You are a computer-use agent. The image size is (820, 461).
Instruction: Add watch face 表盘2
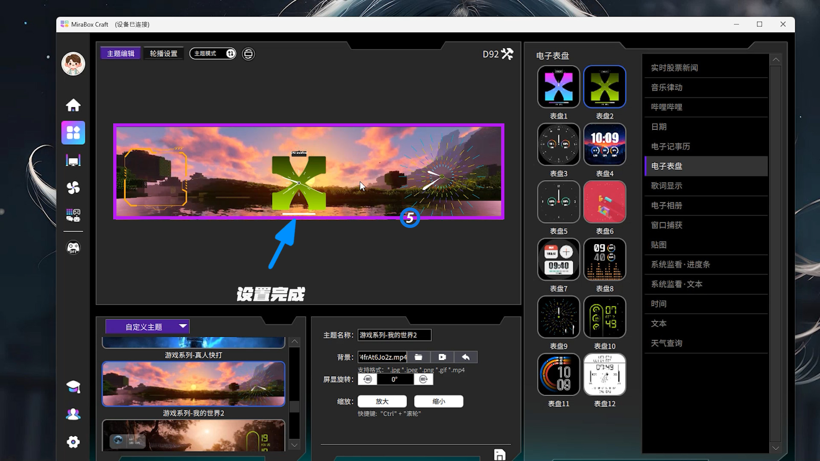[605, 87]
